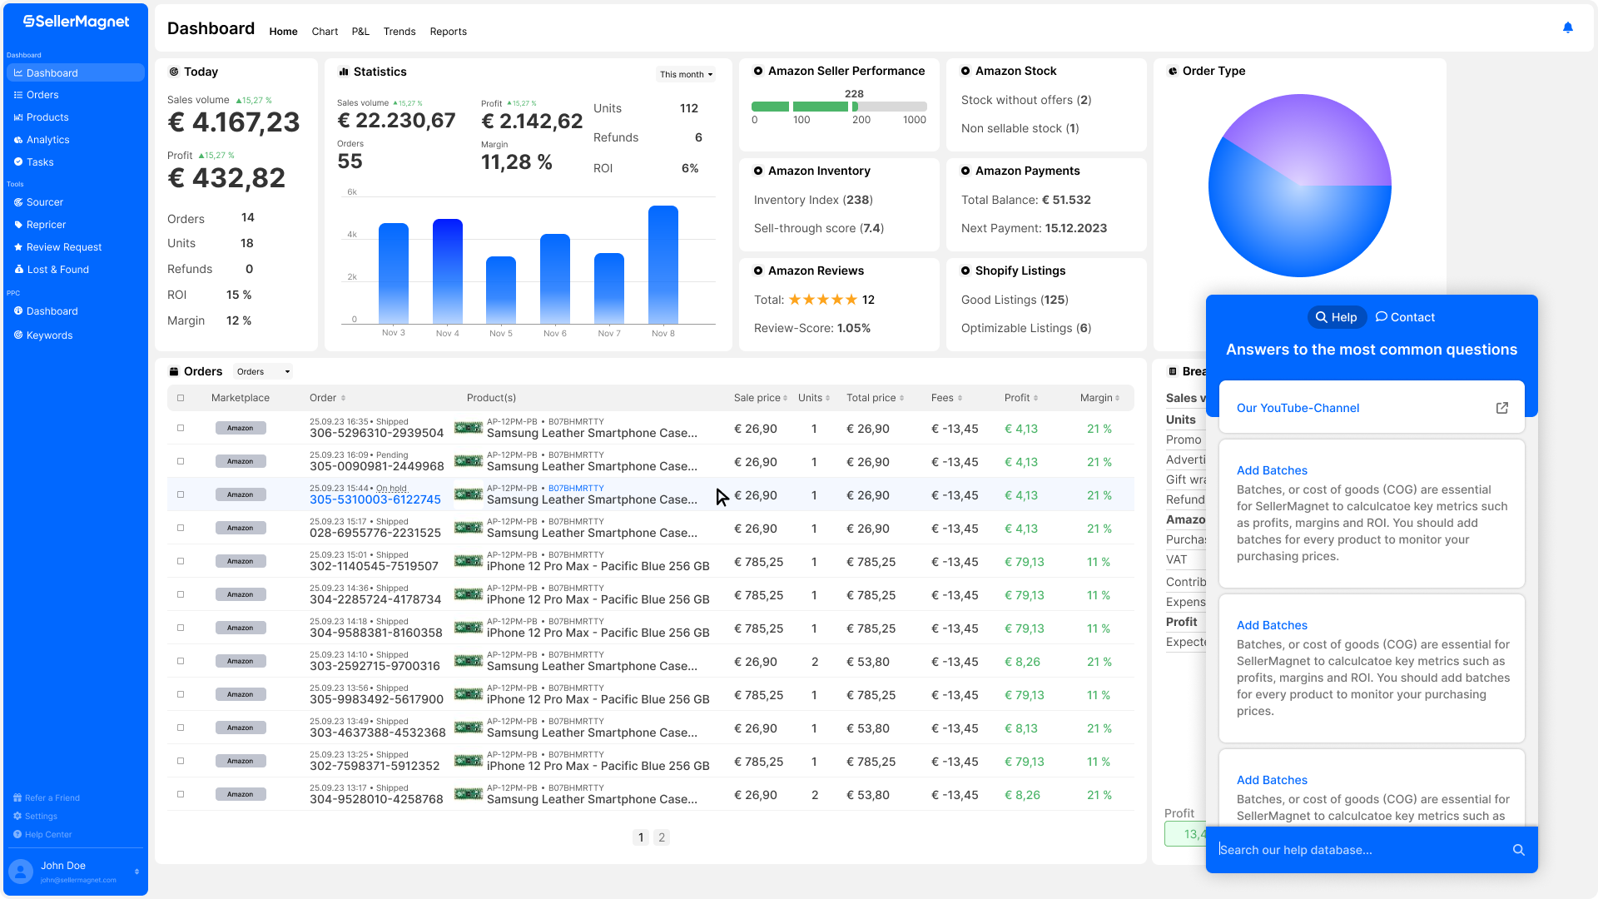The image size is (1598, 899).
Task: Check the box for order 306-5296310-2939504
Action: click(181, 428)
